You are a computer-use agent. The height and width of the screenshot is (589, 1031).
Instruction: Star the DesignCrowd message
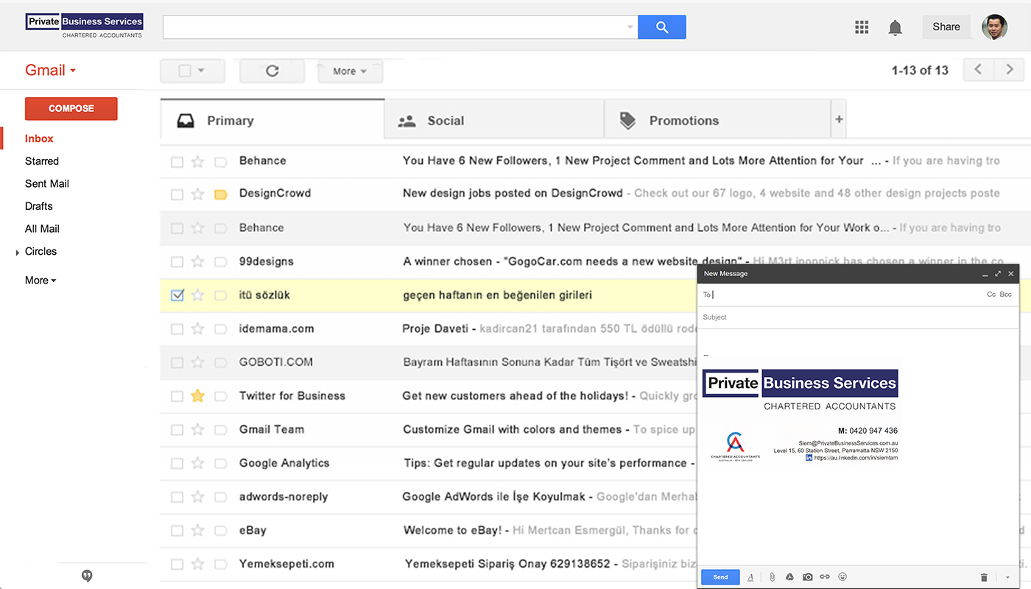(197, 194)
